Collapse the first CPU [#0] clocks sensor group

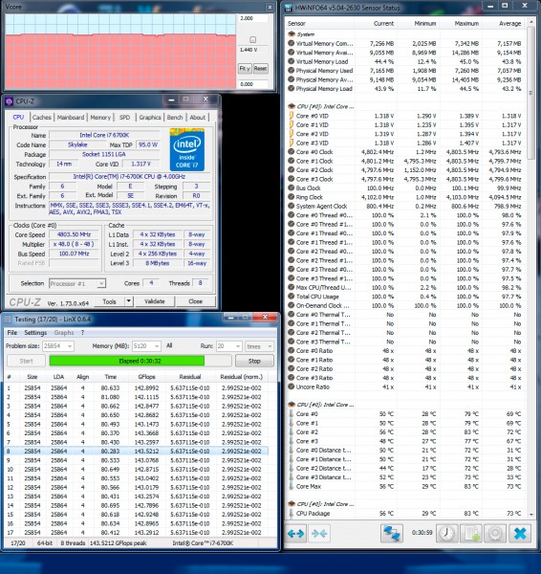pos(292,106)
